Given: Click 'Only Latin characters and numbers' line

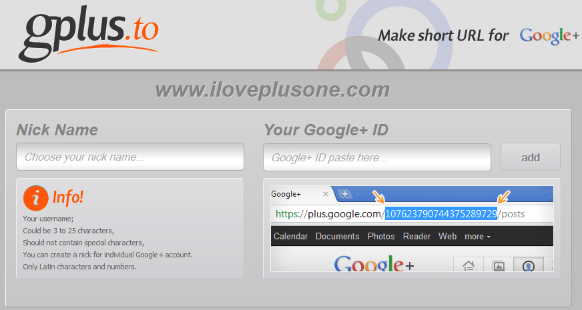Looking at the screenshot, I should pyautogui.click(x=80, y=267).
